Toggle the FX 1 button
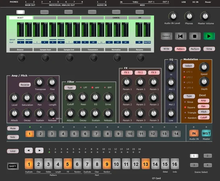Screen dimensions: 220x181 coord(127,72)
